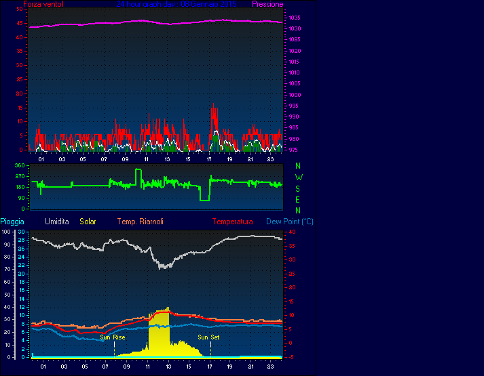484x376 pixels.
Task: Click the cyan "14" rain axis value
Action: tap(22, 299)
